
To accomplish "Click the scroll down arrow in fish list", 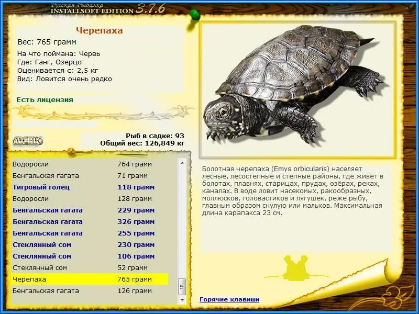I will pyautogui.click(x=182, y=300).
